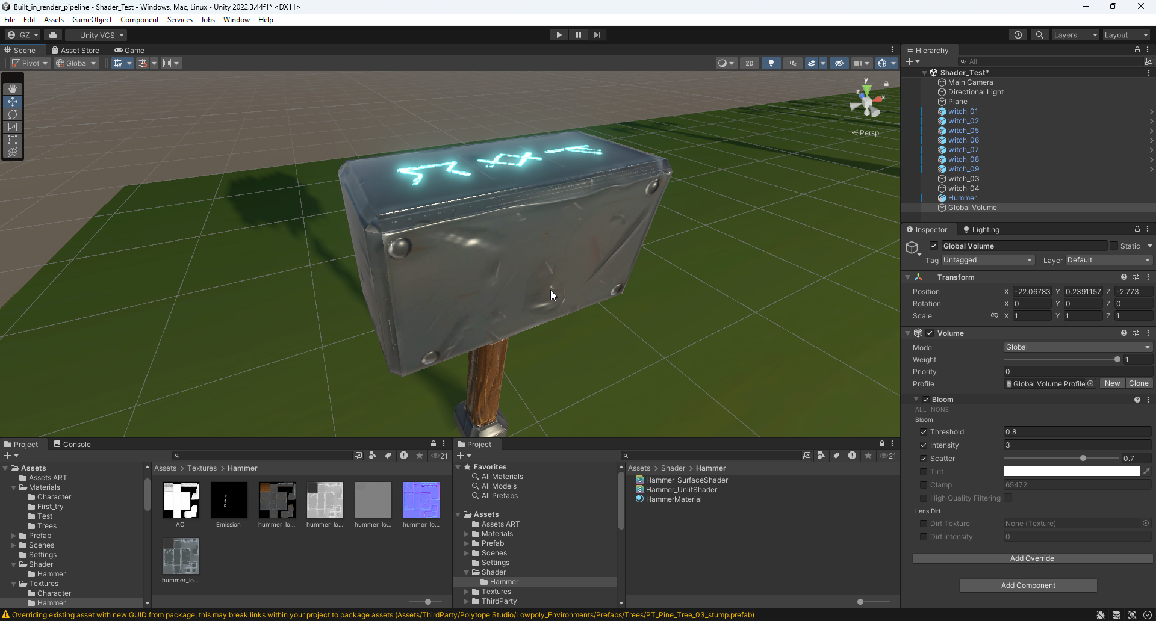1156x621 pixels.
Task: Select the Hand view tool
Action: (13, 89)
